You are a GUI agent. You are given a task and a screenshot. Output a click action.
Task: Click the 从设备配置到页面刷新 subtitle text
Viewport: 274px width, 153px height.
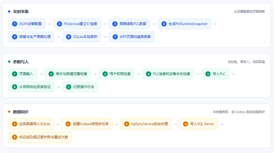click(x=249, y=12)
